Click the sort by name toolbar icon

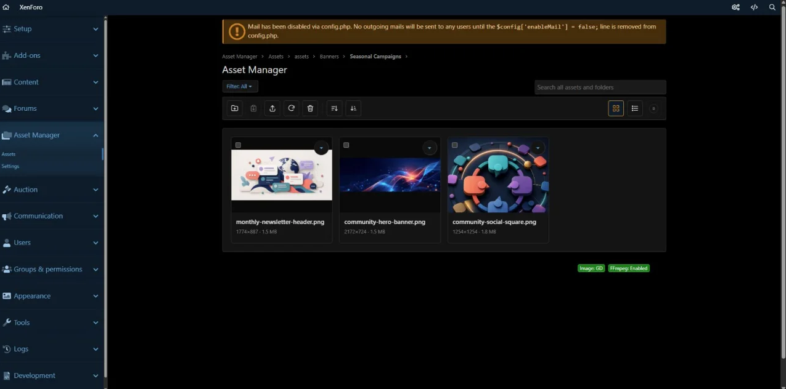pyautogui.click(x=353, y=108)
